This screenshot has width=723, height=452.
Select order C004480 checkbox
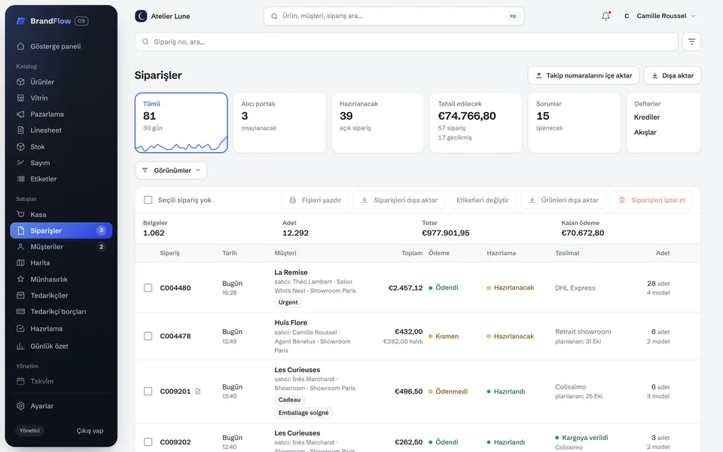[148, 288]
